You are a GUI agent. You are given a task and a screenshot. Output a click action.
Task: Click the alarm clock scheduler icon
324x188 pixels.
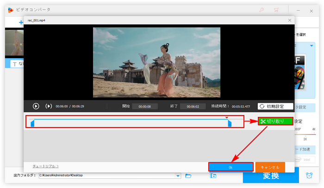pyautogui.click(x=309, y=176)
